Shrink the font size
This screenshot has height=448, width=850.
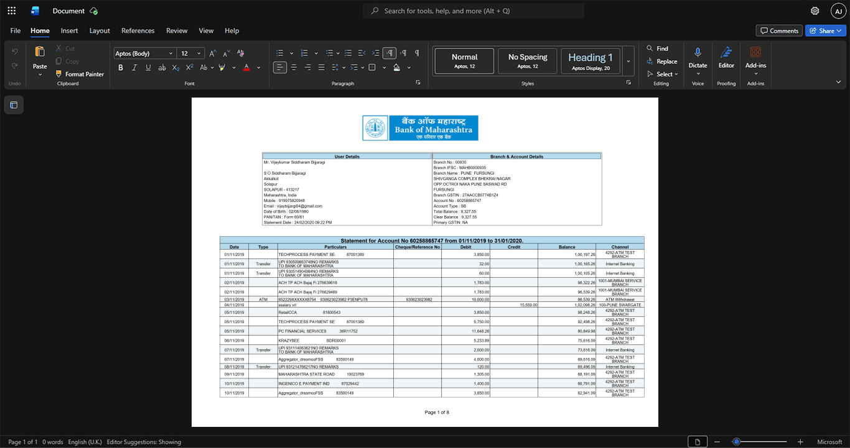(227, 53)
